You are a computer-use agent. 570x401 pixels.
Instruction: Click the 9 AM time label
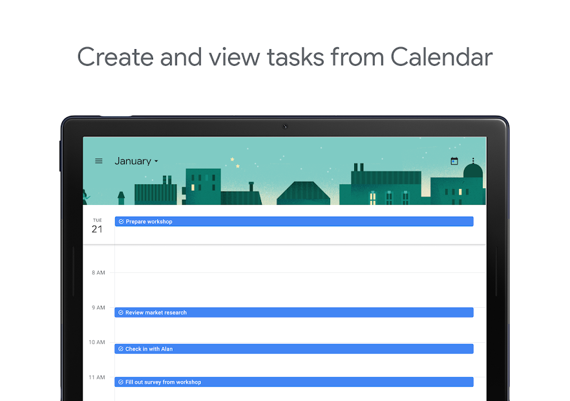click(x=98, y=307)
